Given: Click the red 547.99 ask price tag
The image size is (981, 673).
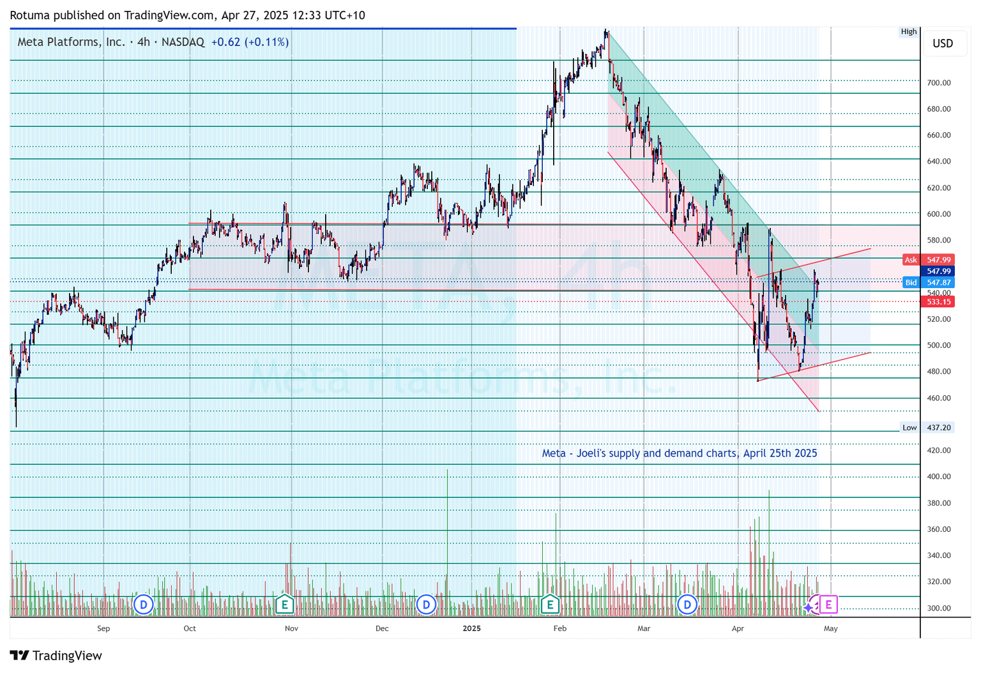Looking at the screenshot, I should (x=938, y=260).
